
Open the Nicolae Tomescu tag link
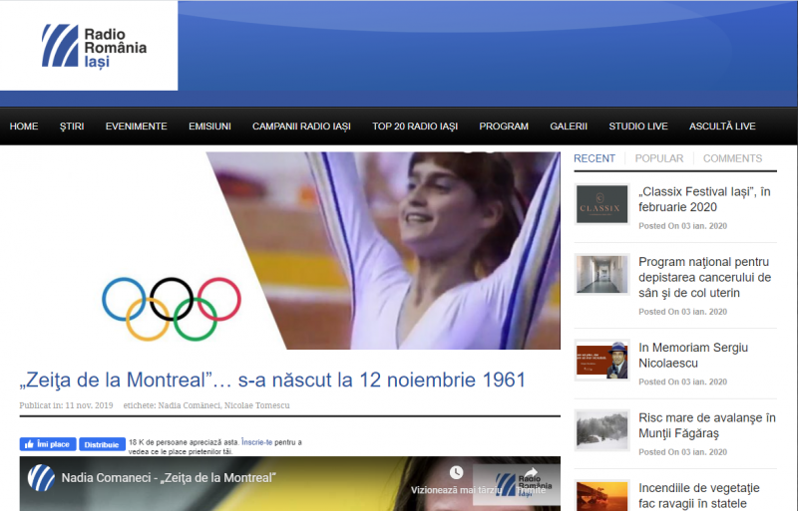(x=257, y=405)
